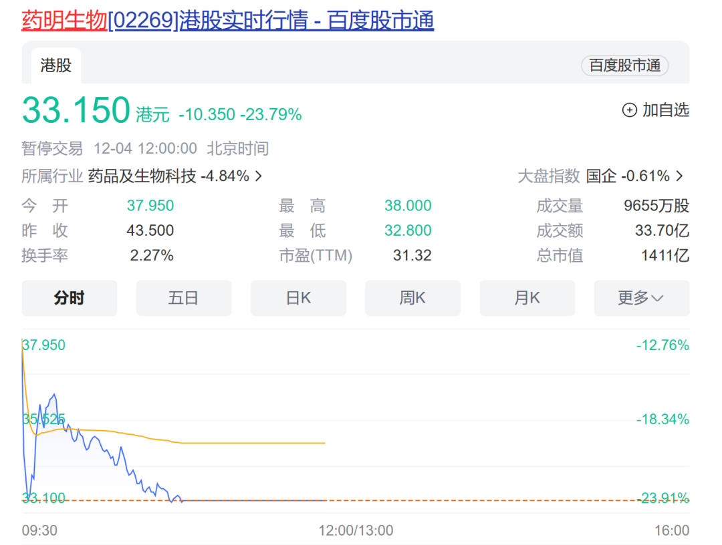
Task: Click the 百度股市通 badge button
Action: coord(625,65)
